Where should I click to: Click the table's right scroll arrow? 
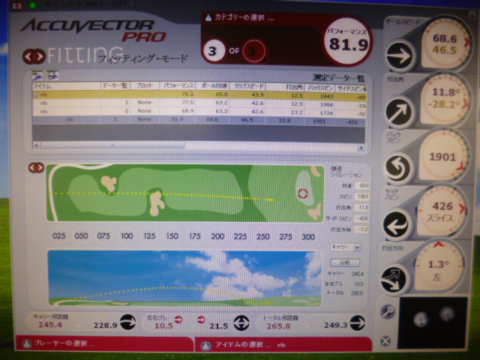click(361, 148)
